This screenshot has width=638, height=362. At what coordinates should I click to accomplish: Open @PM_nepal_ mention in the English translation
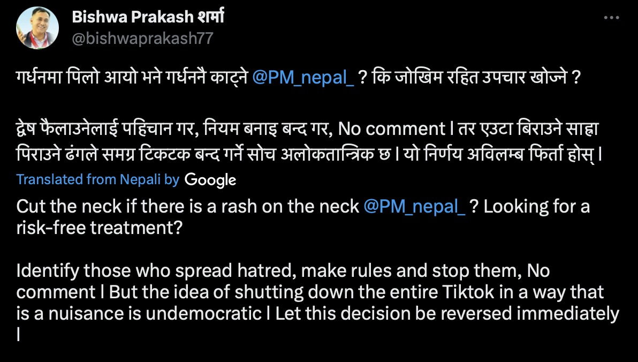tap(414, 206)
